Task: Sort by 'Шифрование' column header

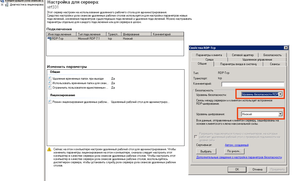Action: 136,34
